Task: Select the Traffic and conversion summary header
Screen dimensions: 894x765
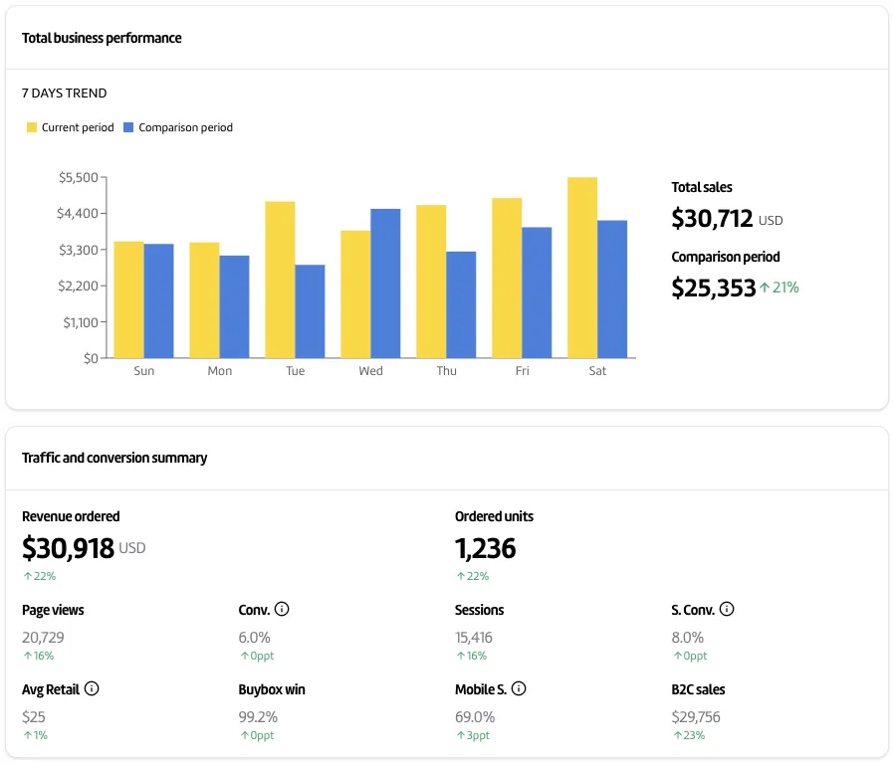Action: tap(114, 458)
